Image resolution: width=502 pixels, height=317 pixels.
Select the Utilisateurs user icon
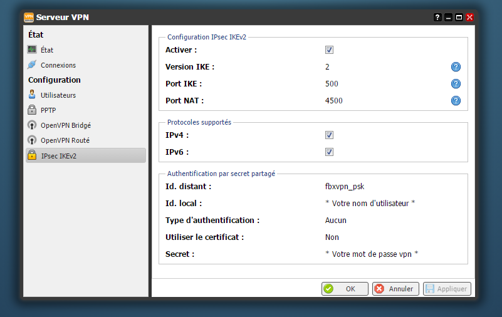33,95
